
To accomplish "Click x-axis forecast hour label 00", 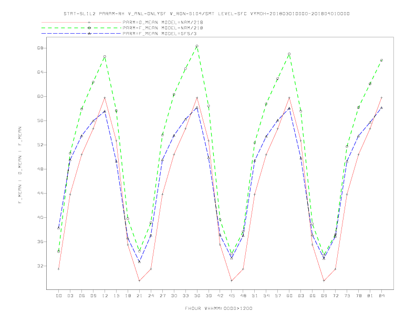I will [x=59, y=296].
